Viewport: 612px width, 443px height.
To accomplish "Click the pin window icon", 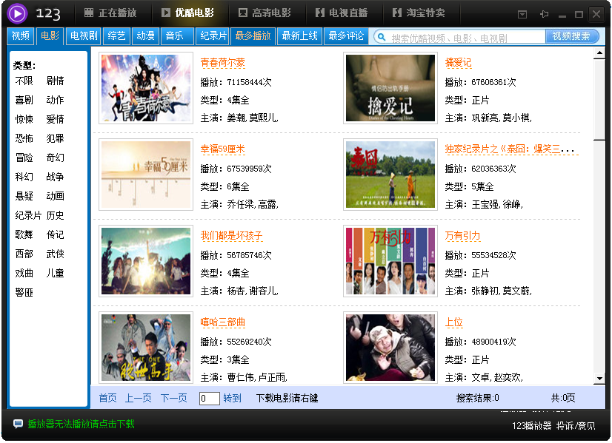I will pos(544,14).
